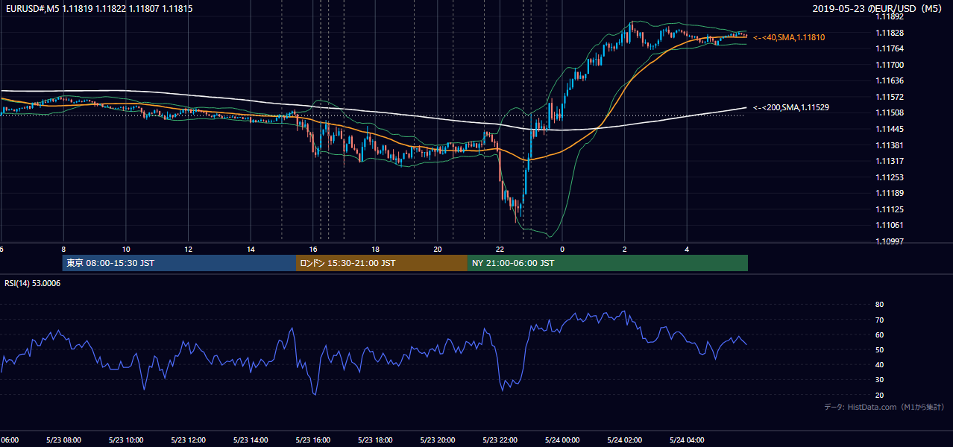Click hour label 2 under the price chart

pos(625,250)
